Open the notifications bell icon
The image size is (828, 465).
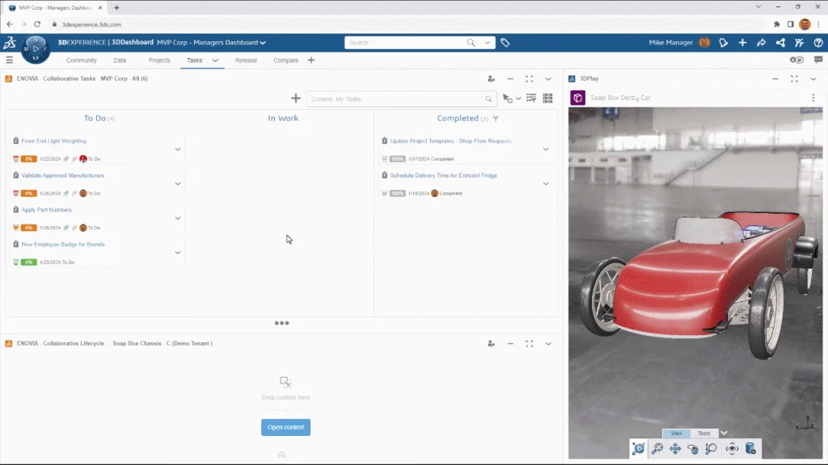point(724,43)
